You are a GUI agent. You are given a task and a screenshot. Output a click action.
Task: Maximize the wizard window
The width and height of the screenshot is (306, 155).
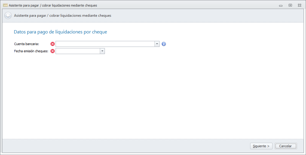[x=290, y=5]
